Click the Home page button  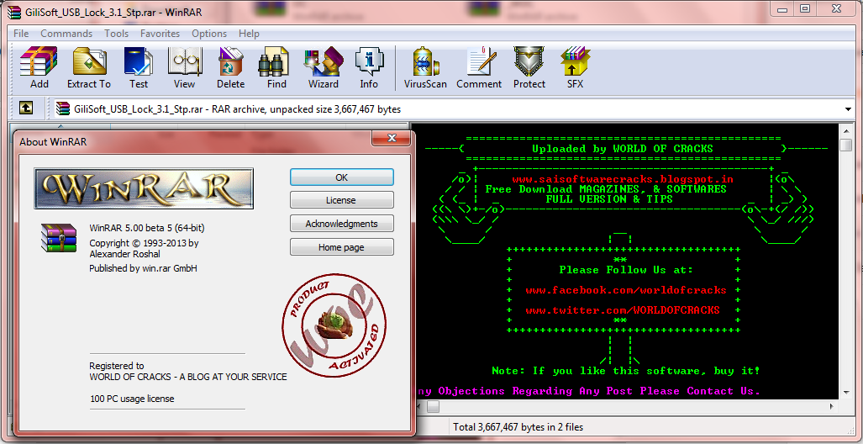click(342, 247)
